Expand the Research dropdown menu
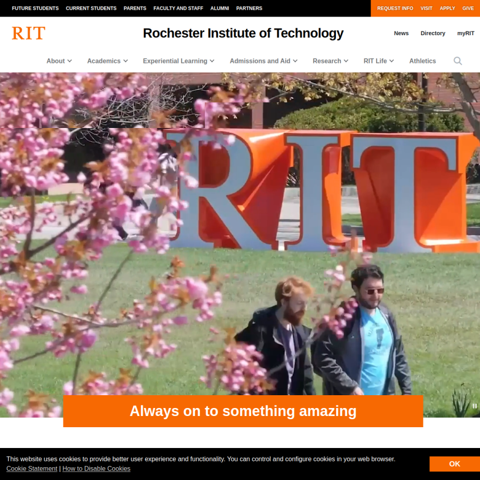Viewport: 480px width, 480px height. 330,61
